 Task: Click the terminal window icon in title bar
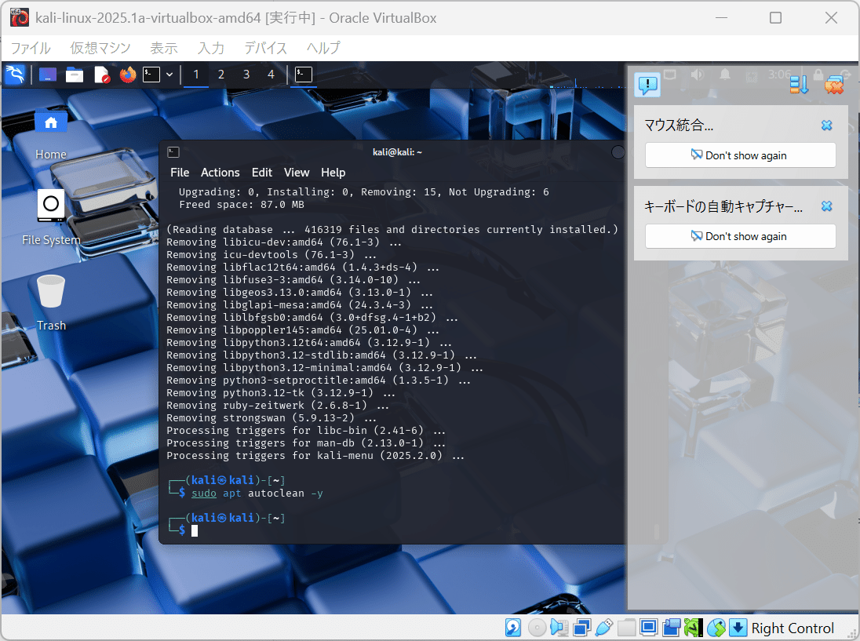pos(173,152)
